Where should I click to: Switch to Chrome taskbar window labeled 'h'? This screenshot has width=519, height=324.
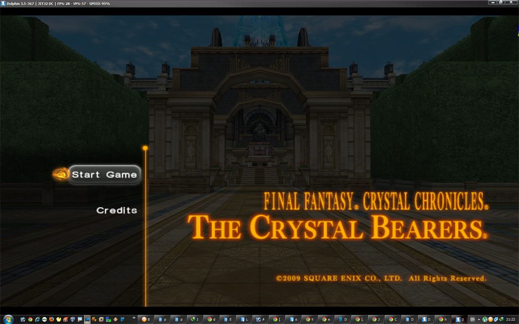tap(442, 319)
